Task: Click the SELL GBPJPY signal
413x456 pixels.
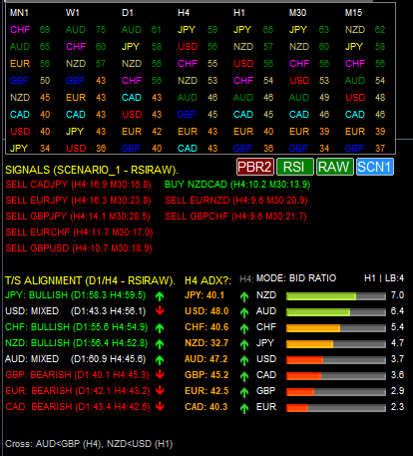Action: click(x=78, y=217)
